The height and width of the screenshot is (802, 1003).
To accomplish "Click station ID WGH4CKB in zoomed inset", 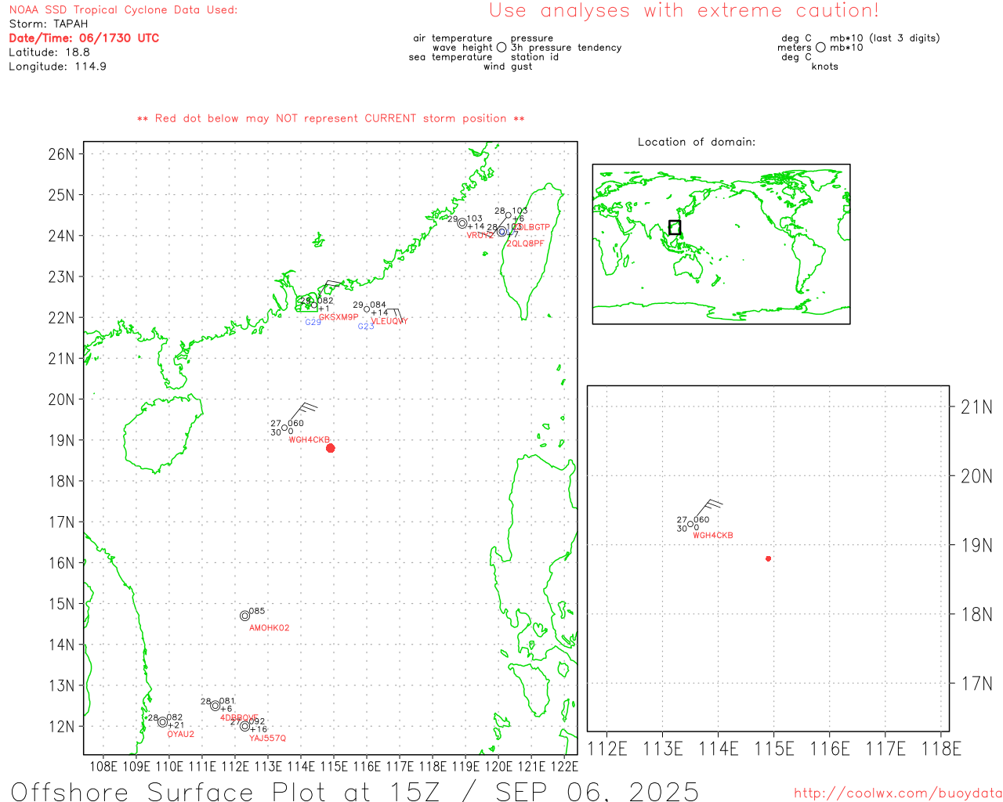I will (713, 536).
